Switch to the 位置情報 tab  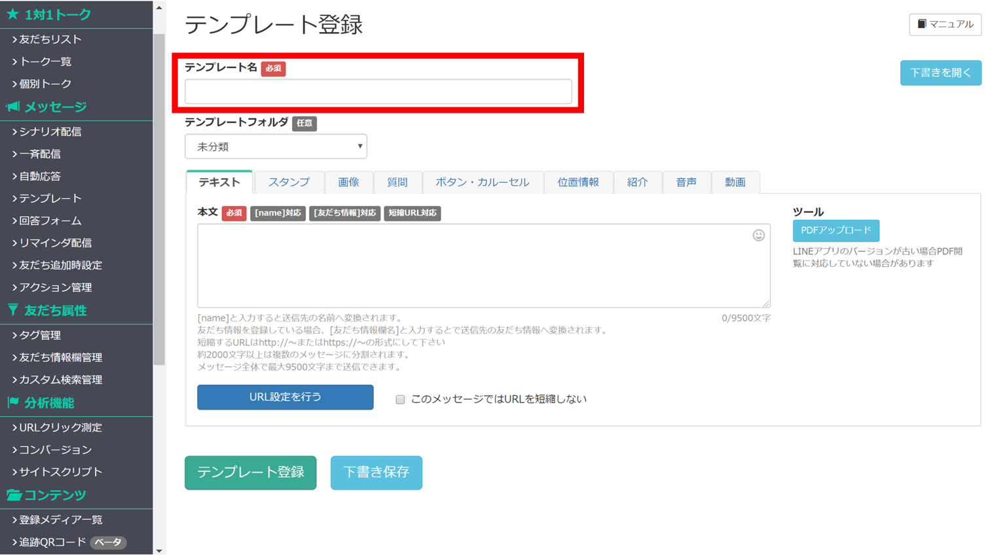tap(578, 182)
